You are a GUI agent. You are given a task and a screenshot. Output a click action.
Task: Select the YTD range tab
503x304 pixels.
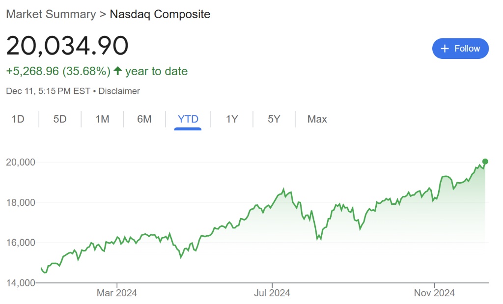(188, 119)
